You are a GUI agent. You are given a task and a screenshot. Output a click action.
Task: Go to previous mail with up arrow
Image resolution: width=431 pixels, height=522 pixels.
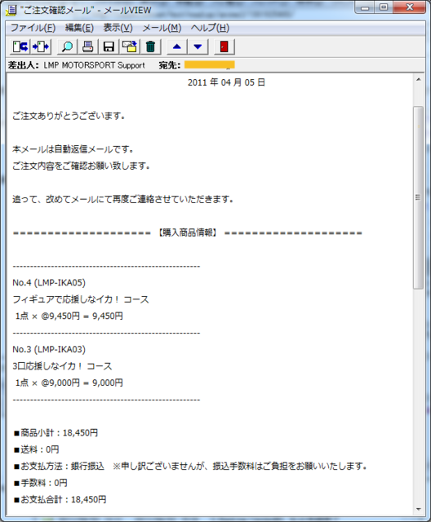pos(177,46)
